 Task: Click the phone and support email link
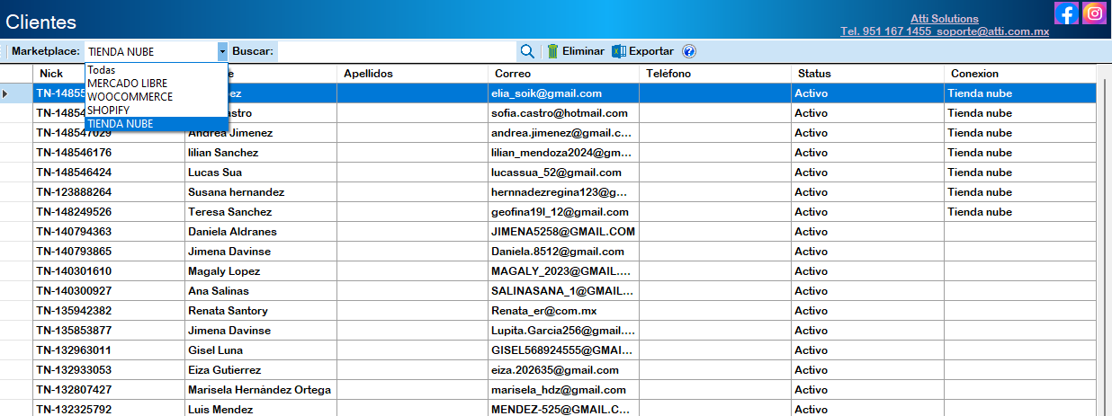click(x=945, y=31)
